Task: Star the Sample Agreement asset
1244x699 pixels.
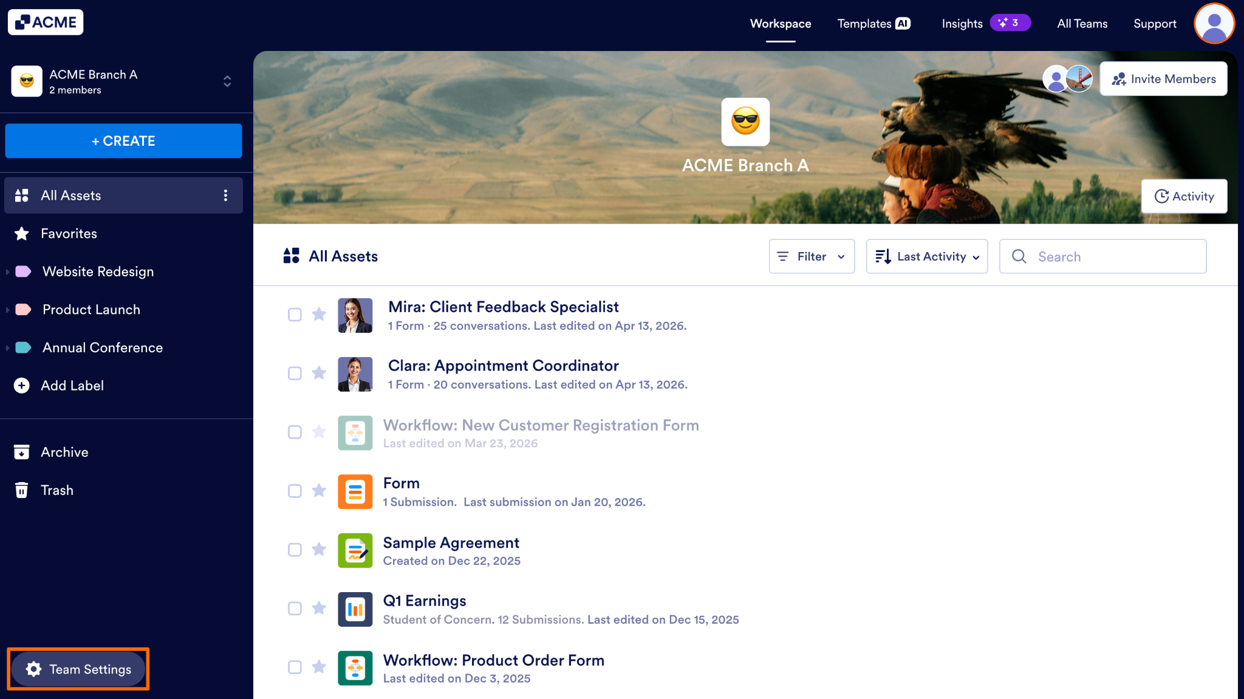Action: coord(319,550)
